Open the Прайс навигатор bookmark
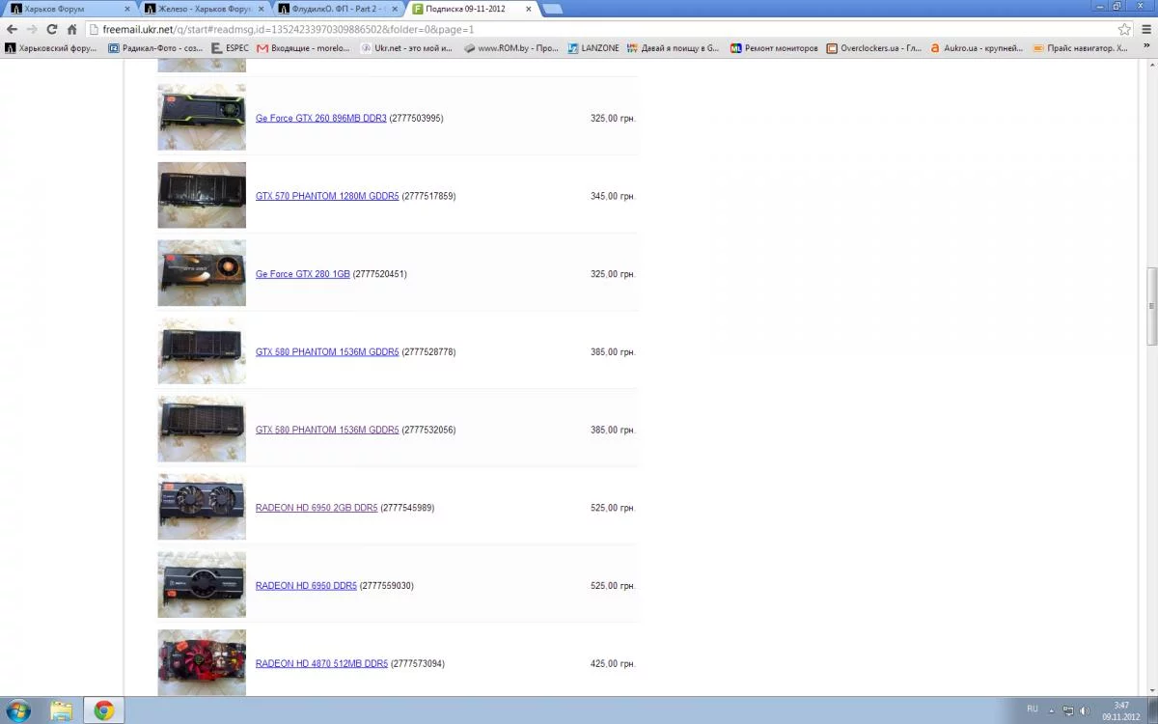Image resolution: width=1158 pixels, height=724 pixels. [x=1080, y=47]
